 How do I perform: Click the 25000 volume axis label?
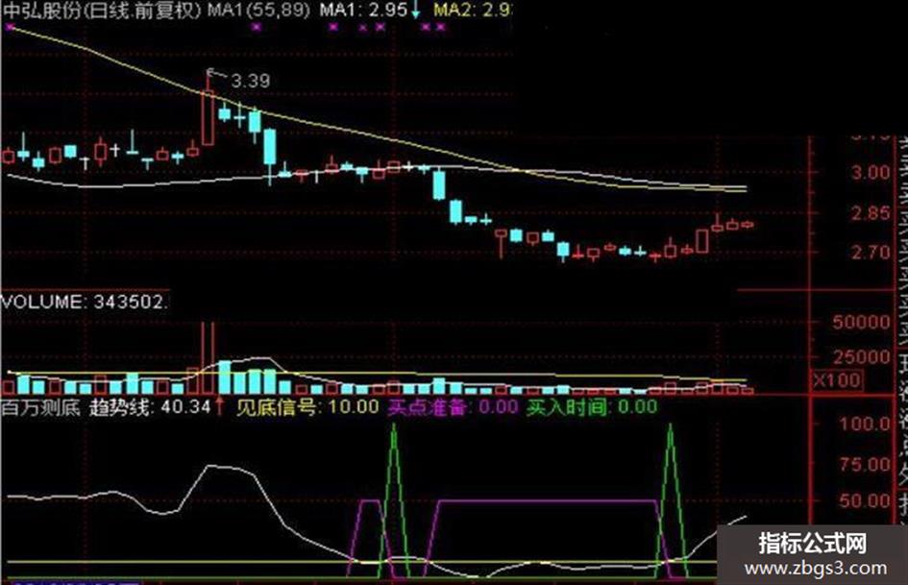pos(861,356)
